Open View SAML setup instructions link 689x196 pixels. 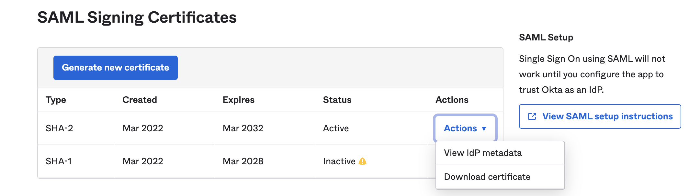(607, 116)
